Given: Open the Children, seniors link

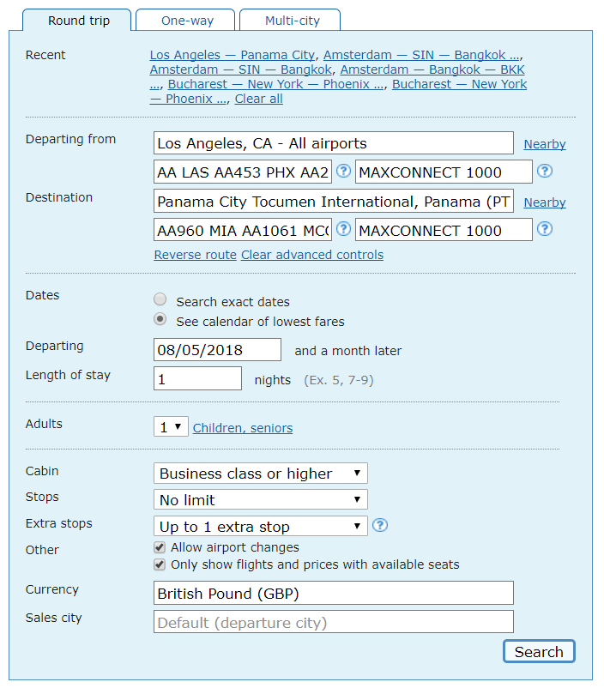Looking at the screenshot, I should 243,428.
